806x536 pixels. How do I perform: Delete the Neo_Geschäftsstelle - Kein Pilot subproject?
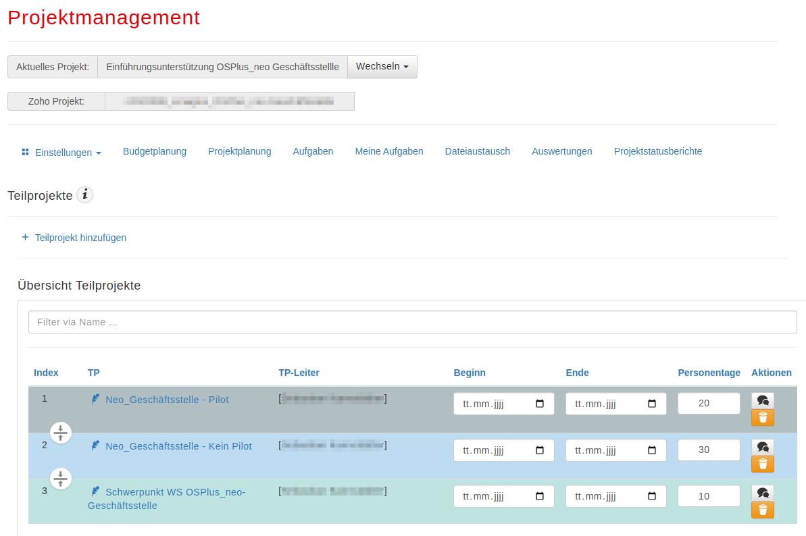763,464
